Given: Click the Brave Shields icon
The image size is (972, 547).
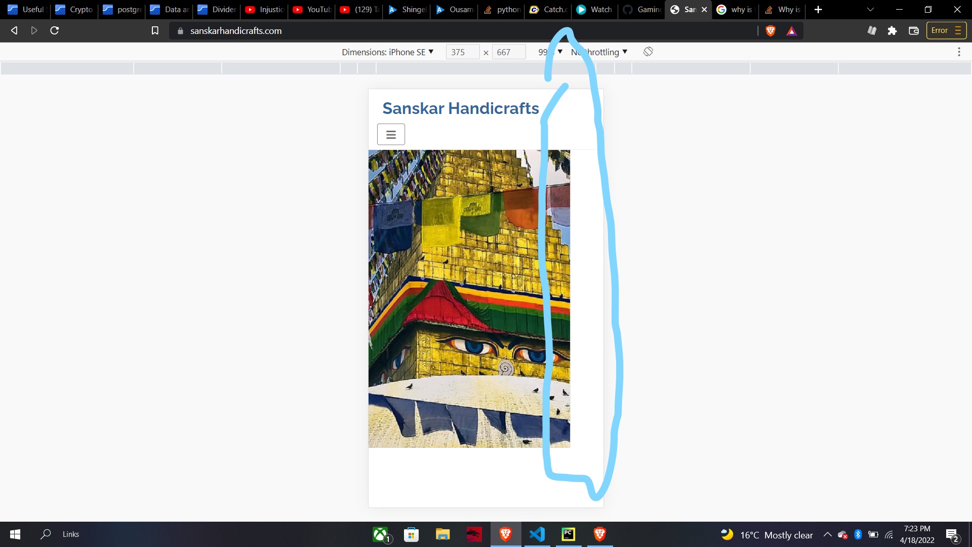Looking at the screenshot, I should (x=771, y=30).
